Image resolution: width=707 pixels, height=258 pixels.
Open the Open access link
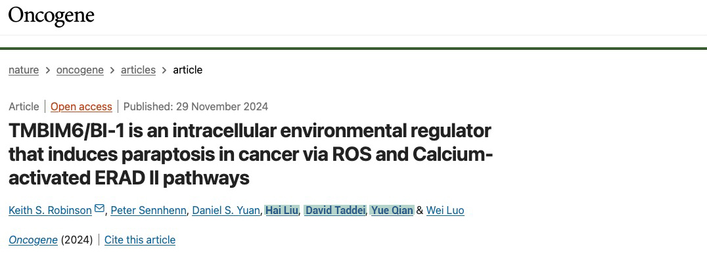click(x=81, y=107)
